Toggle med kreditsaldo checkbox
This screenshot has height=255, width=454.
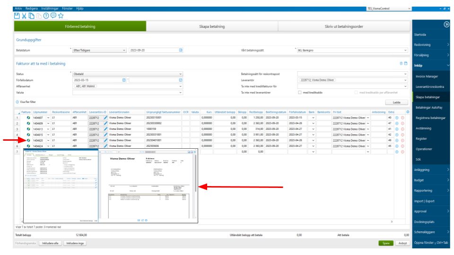[300, 93]
